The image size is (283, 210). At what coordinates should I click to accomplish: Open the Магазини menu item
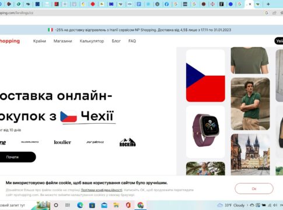pyautogui.click(x=63, y=41)
